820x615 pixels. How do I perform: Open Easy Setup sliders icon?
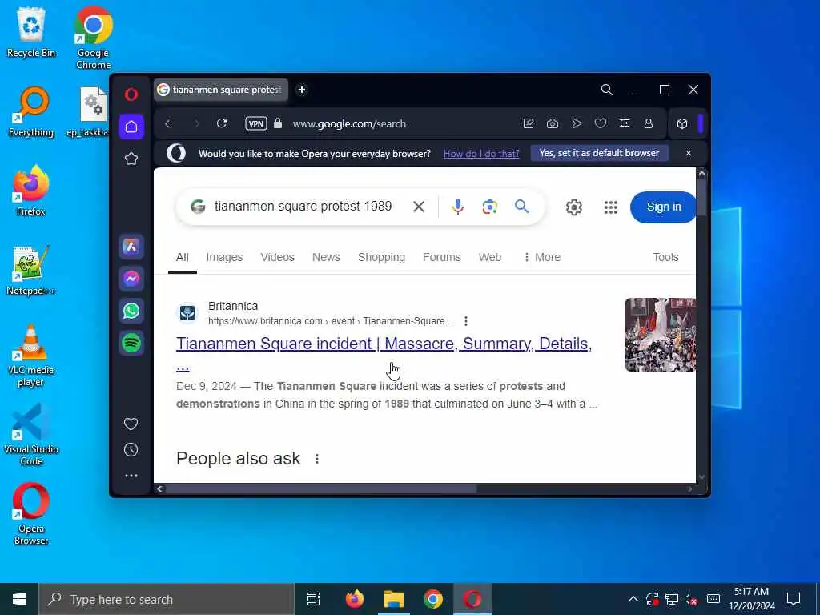[x=625, y=123]
